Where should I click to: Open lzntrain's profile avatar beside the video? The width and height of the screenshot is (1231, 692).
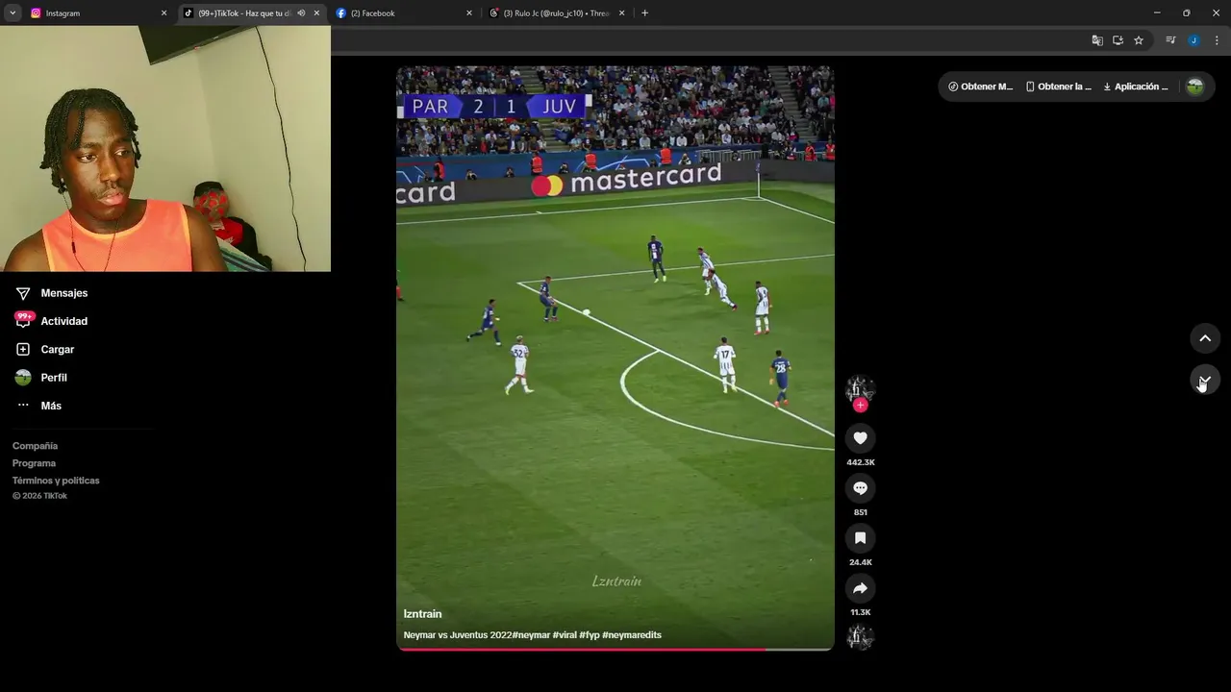[860, 388]
